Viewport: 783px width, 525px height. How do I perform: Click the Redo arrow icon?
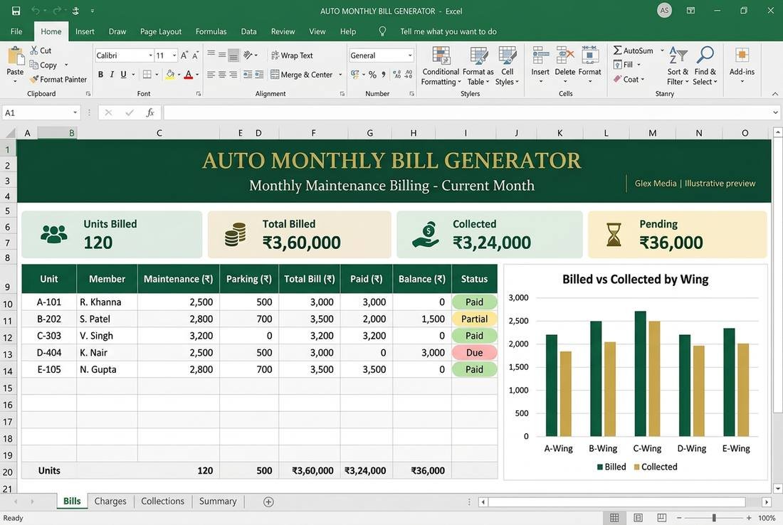56,11
